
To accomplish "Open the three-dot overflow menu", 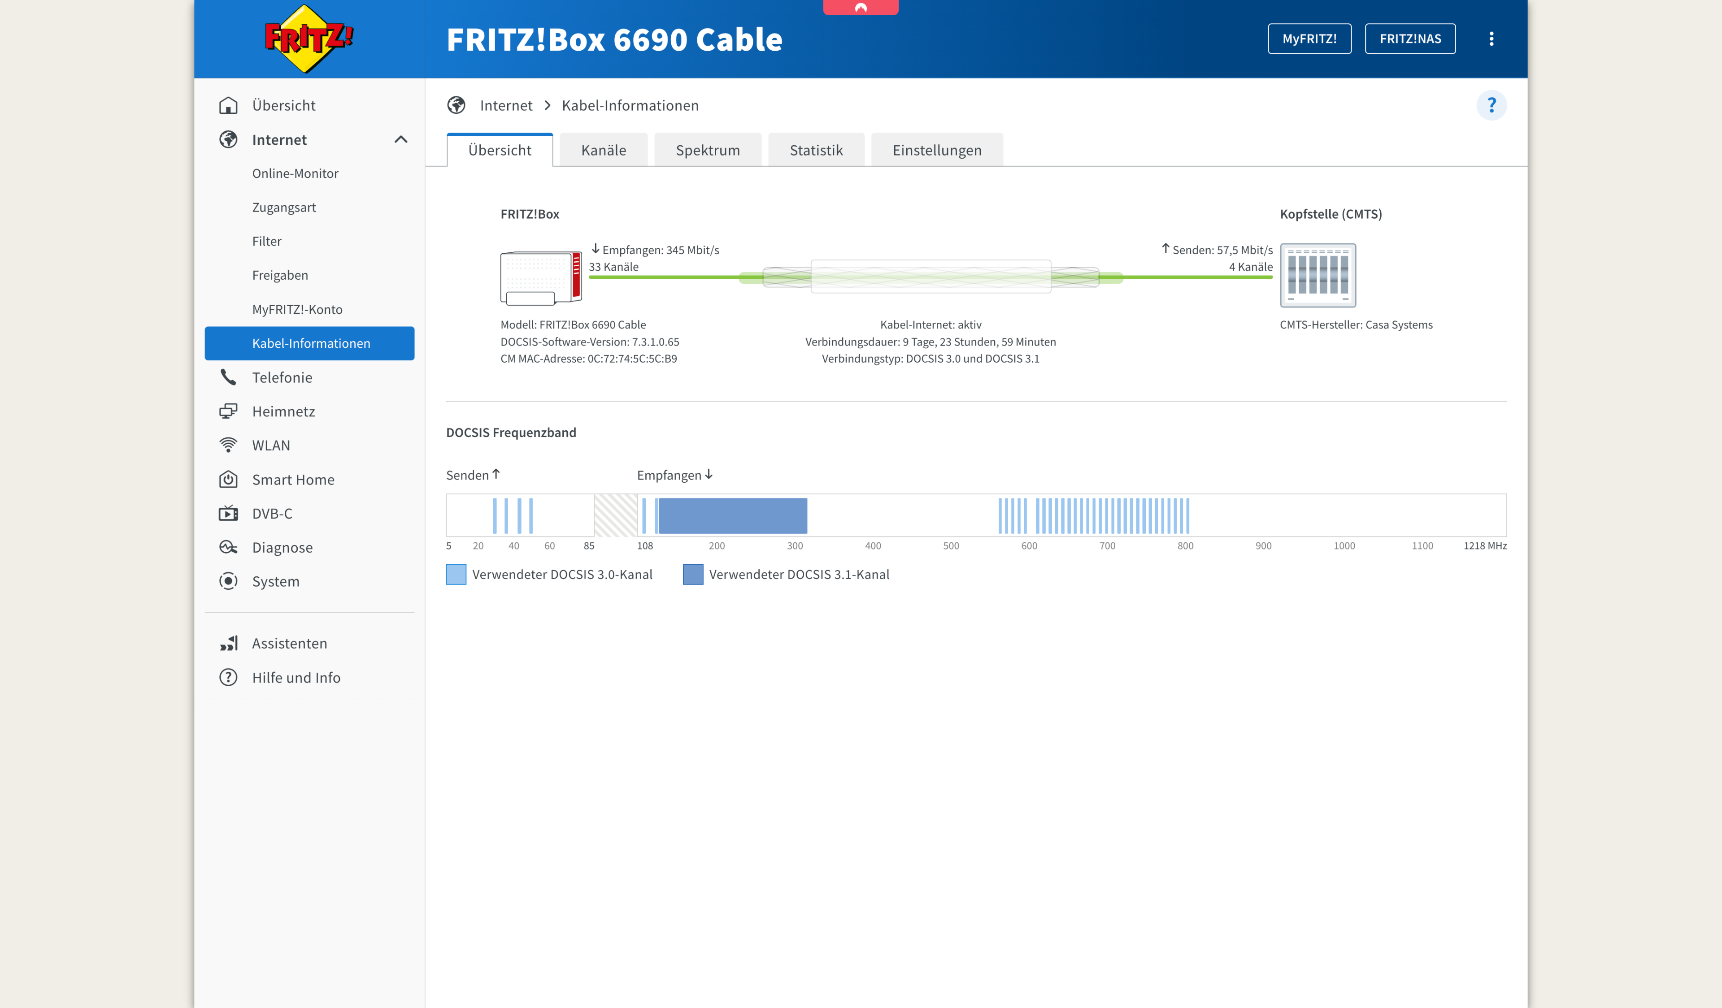I will click(1492, 39).
